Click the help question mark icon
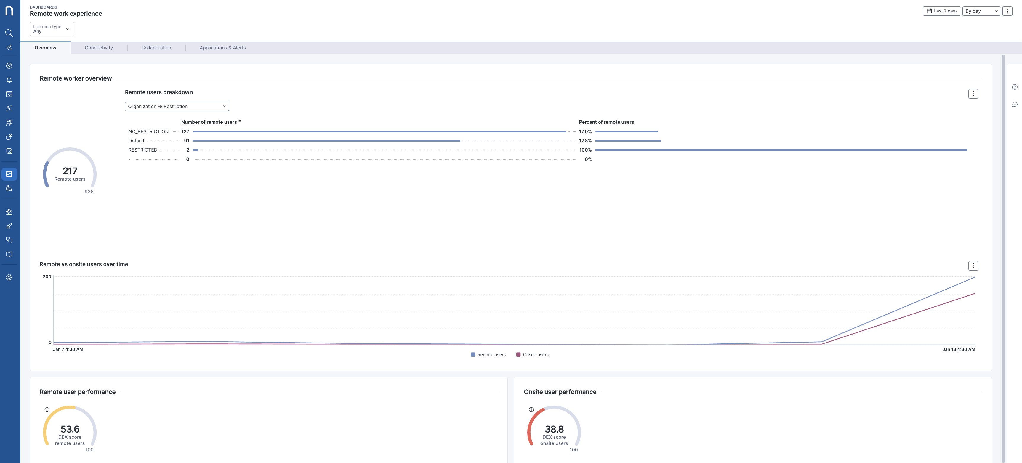The width and height of the screenshot is (1022, 463). (x=1015, y=87)
